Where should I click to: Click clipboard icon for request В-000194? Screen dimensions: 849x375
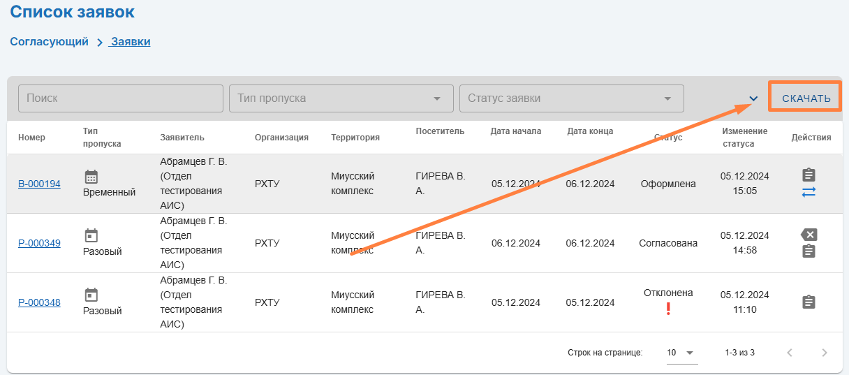[x=809, y=175]
